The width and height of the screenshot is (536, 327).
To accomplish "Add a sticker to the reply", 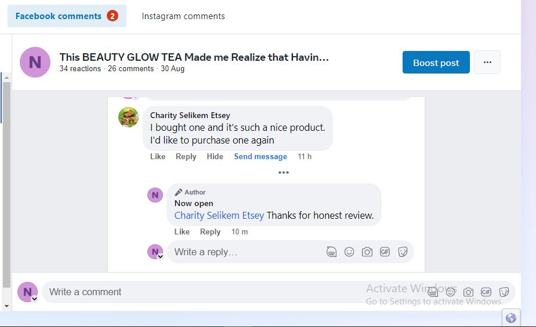I will (403, 252).
